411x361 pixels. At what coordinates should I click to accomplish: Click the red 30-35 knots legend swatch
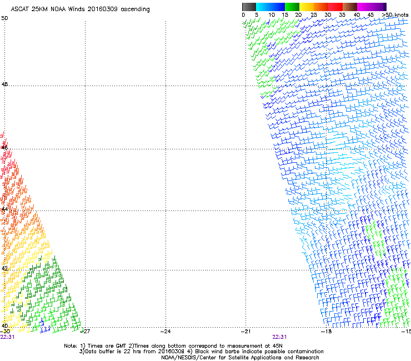point(335,7)
